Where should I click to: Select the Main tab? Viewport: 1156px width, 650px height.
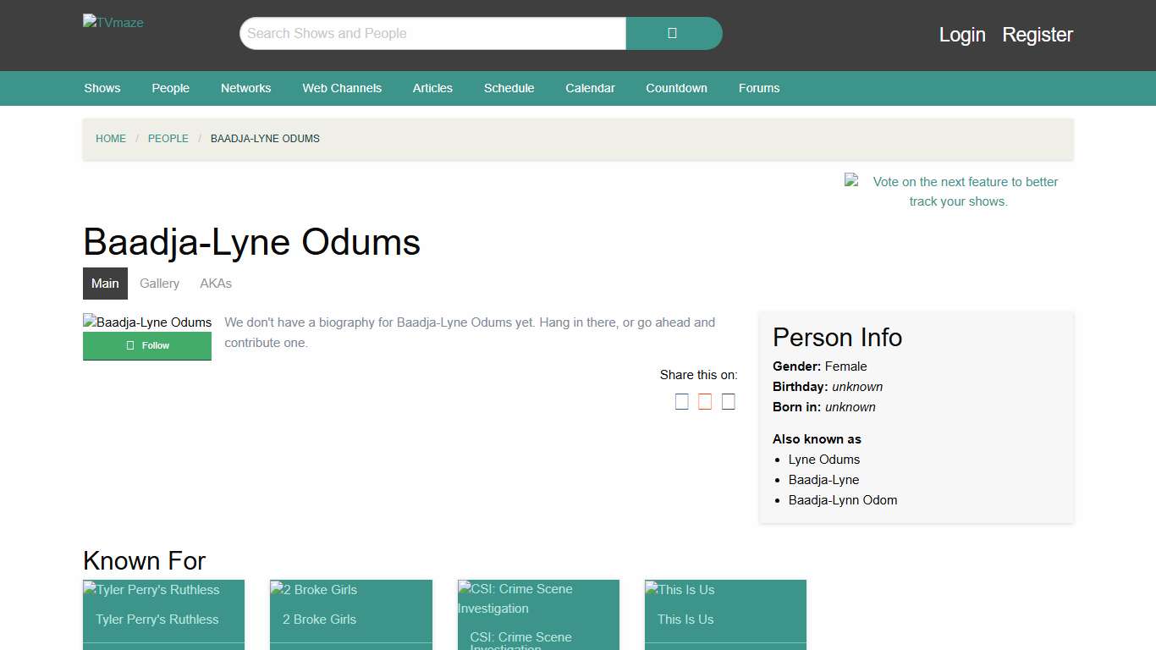[105, 284]
